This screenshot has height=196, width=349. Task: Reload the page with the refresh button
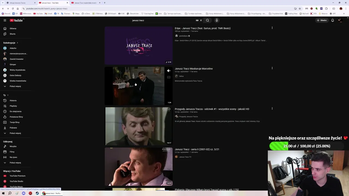point(13,8)
